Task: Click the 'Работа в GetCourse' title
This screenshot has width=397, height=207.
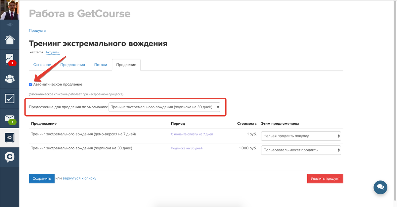Action: point(80,14)
